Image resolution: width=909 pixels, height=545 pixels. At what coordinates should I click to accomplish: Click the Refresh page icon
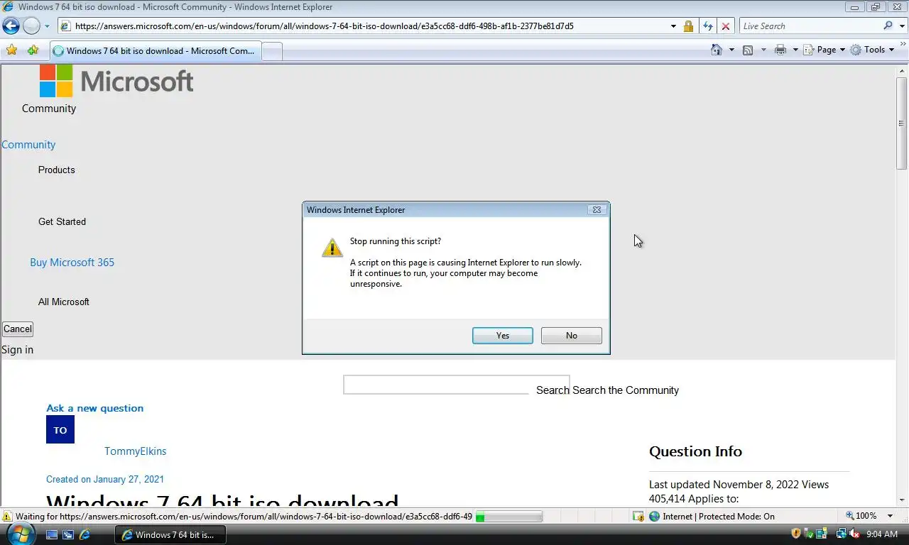pos(707,26)
